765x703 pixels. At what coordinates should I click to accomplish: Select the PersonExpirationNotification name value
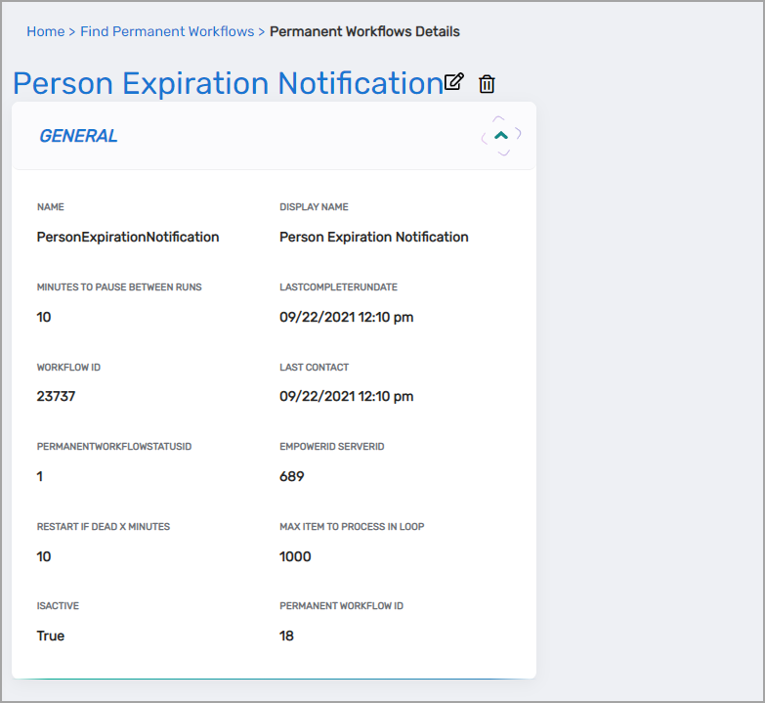point(128,237)
